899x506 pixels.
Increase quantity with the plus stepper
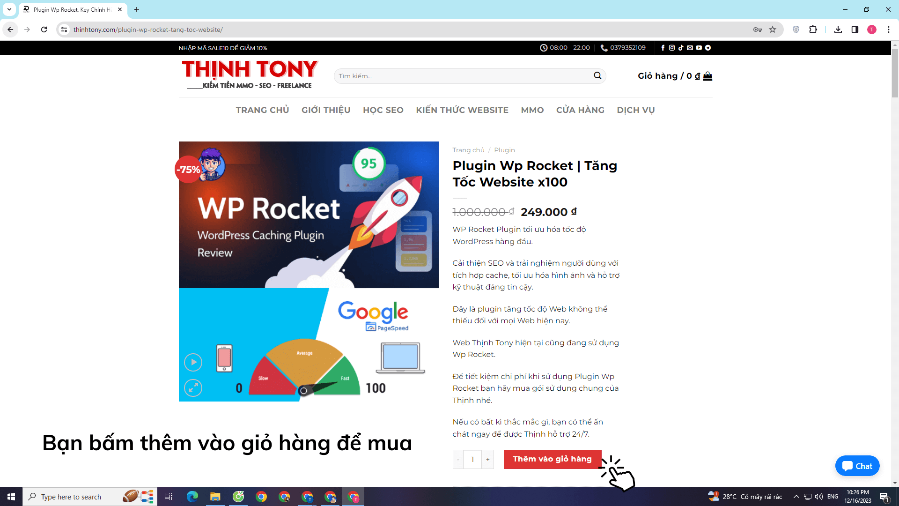[487, 459]
